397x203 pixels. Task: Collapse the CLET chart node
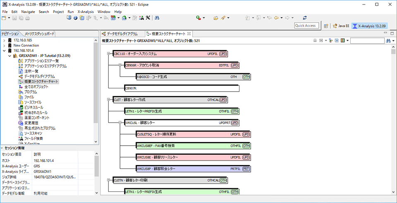pos(108,100)
